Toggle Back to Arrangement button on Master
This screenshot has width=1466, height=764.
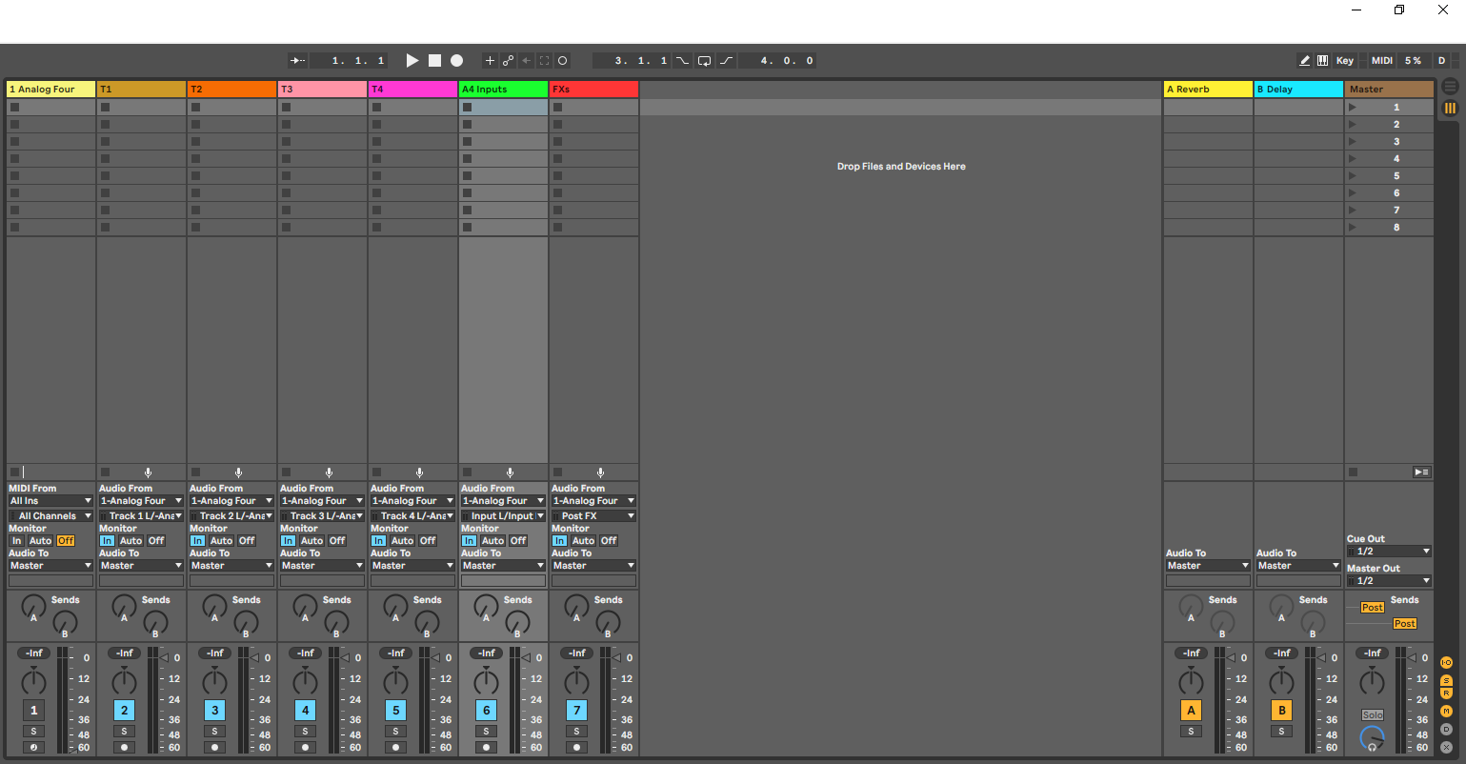click(1421, 472)
